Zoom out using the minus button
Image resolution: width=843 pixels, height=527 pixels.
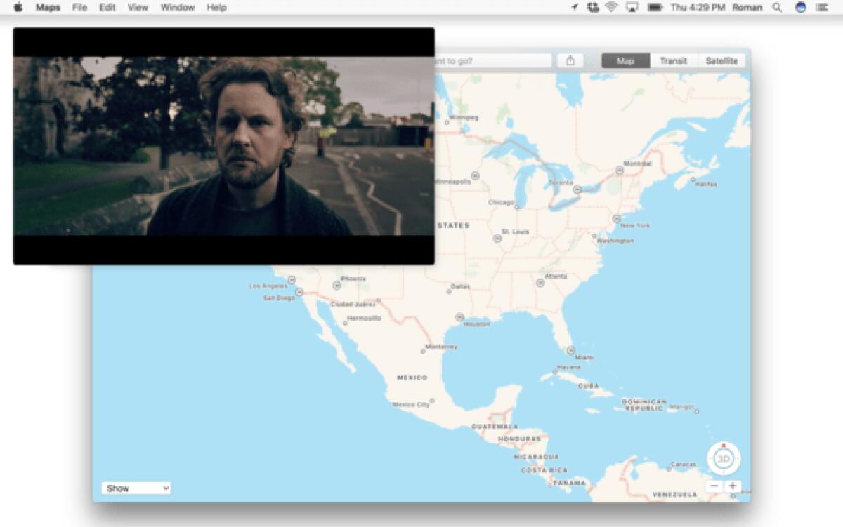(714, 485)
